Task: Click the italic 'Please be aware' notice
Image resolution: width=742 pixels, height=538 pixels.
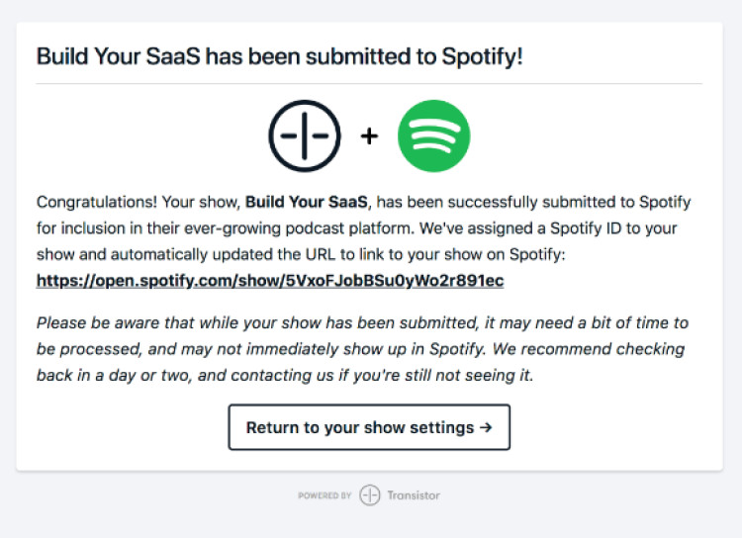Action: point(362,349)
